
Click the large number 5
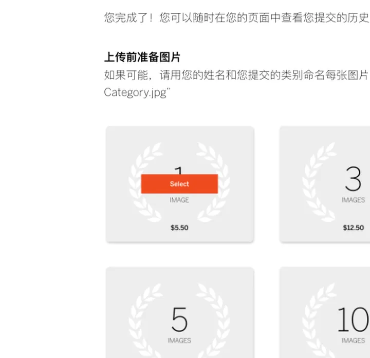pyautogui.click(x=179, y=319)
